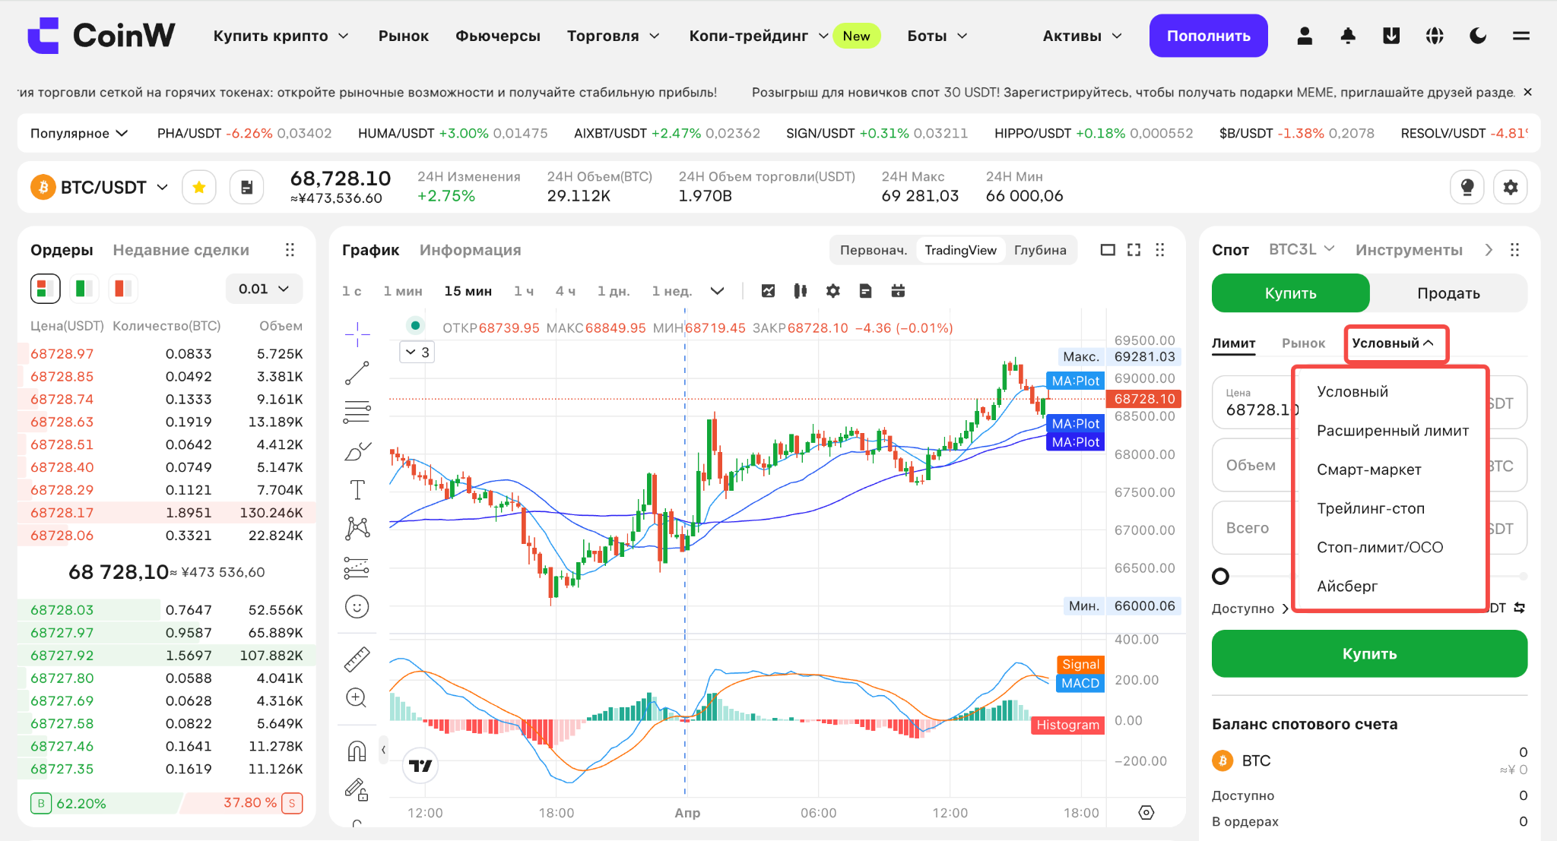Switch to Информация tab

pyautogui.click(x=471, y=250)
